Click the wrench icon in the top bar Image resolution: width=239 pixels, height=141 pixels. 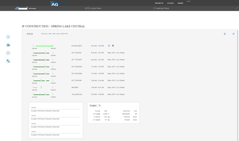[x=237, y=8]
